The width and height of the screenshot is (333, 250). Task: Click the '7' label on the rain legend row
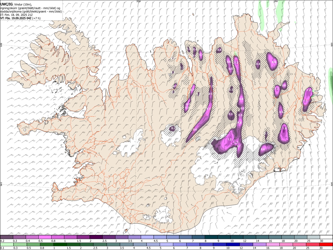[188, 248]
